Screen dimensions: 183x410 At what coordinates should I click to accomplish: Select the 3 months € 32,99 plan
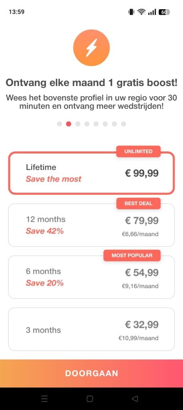[91, 329]
